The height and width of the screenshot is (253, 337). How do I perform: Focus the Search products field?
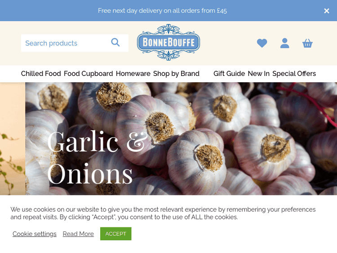75,43
